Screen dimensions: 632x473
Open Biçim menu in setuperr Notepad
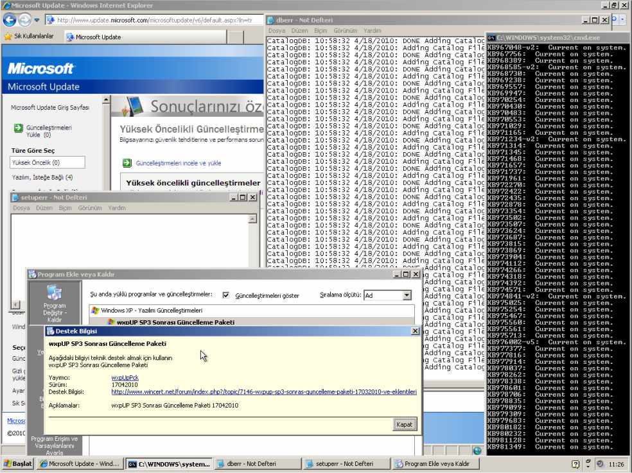click(65, 208)
